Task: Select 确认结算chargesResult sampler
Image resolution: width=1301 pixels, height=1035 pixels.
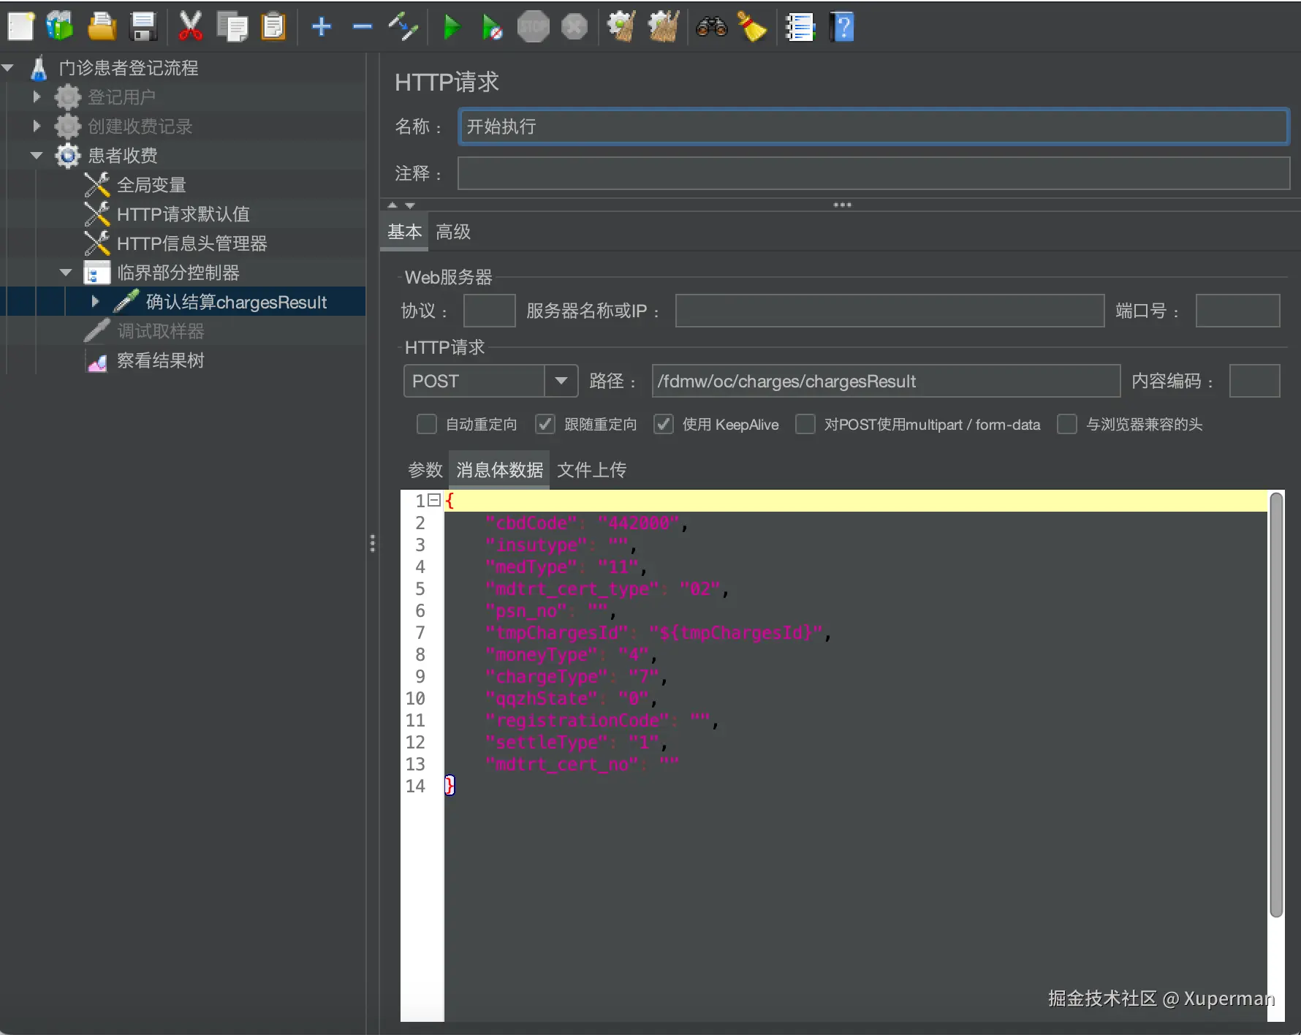Action: (236, 302)
